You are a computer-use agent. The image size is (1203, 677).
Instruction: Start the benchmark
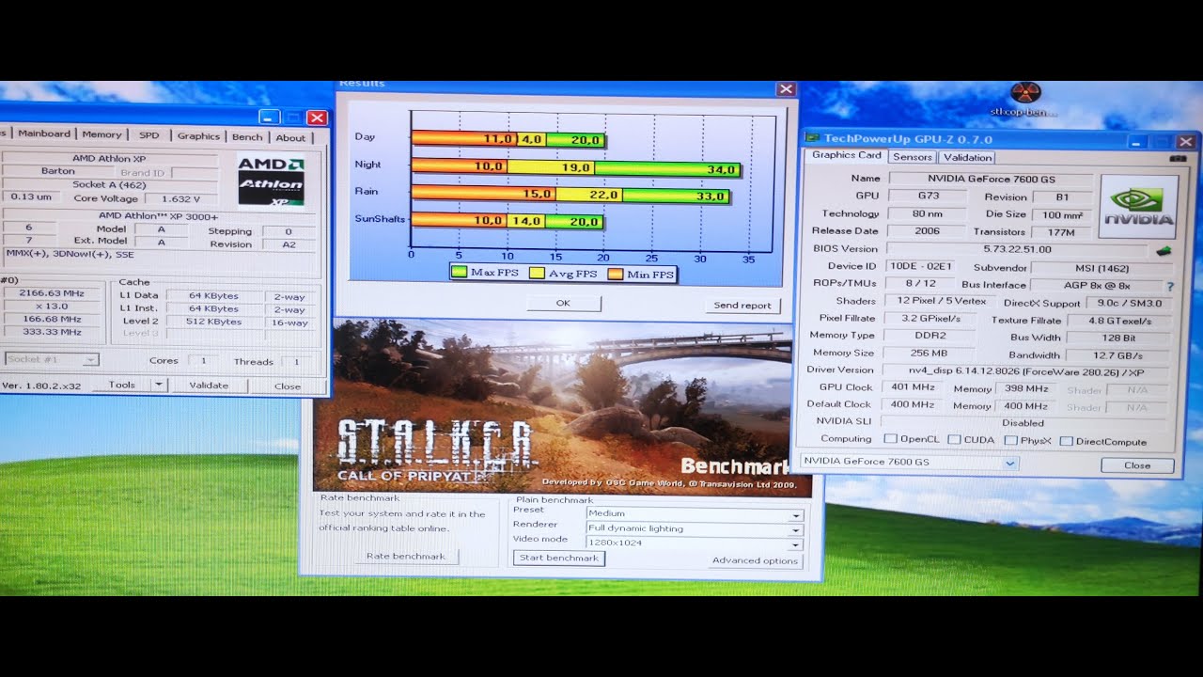[x=559, y=558]
